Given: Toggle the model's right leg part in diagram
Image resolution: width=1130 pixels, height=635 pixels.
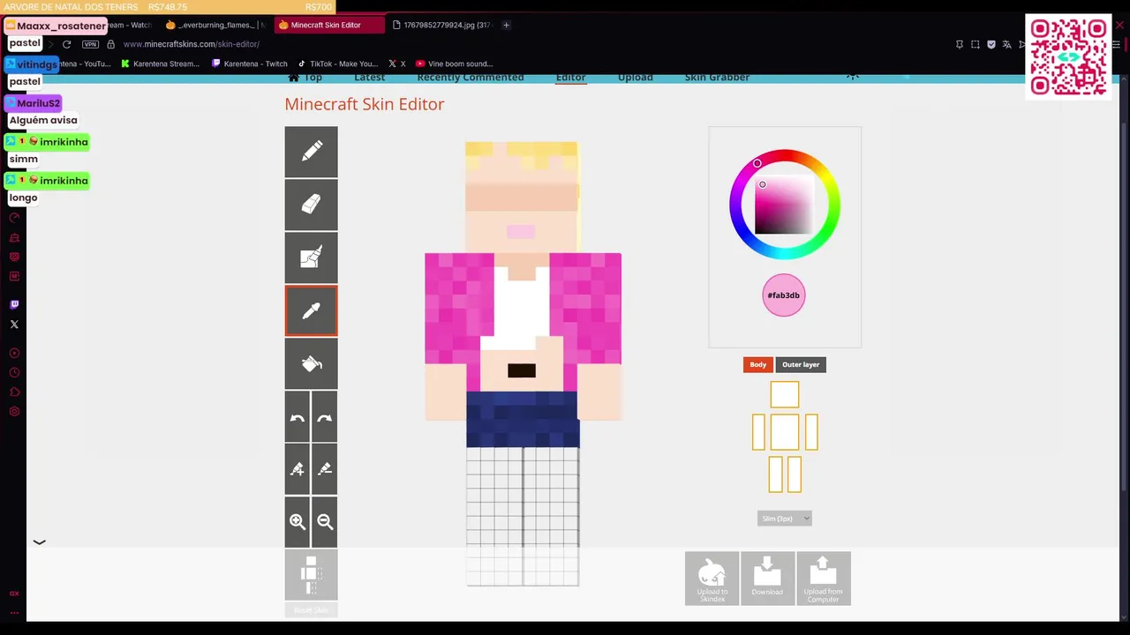Looking at the screenshot, I should [776, 474].
